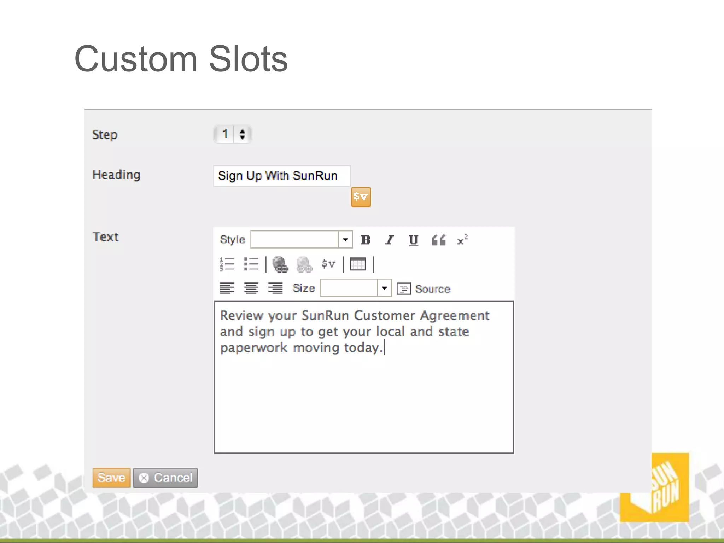Viewport: 724px width, 543px height.
Task: Align text left
Action: [x=227, y=288]
